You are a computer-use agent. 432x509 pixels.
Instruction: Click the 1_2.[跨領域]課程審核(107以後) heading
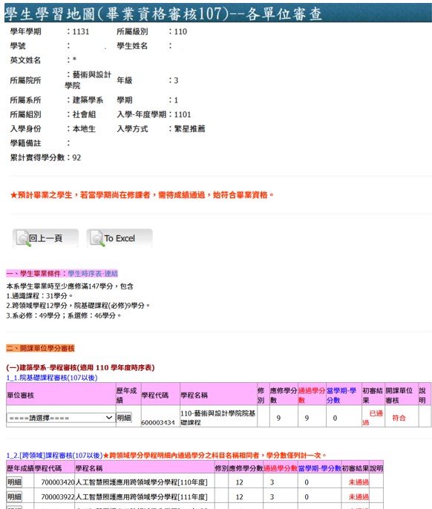[x=55, y=456]
